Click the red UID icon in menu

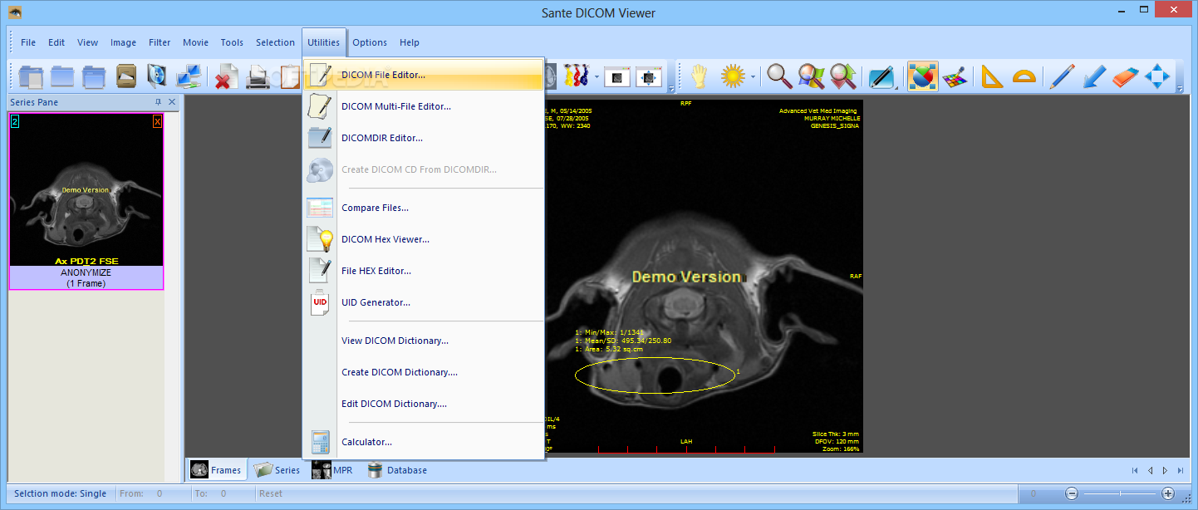(x=320, y=302)
